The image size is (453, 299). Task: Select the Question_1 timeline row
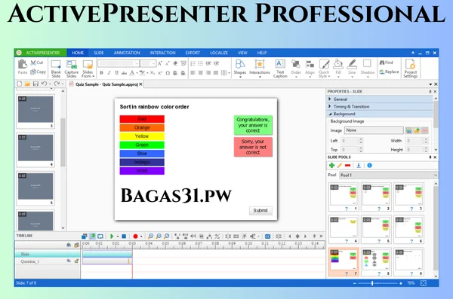pyautogui.click(x=48, y=261)
